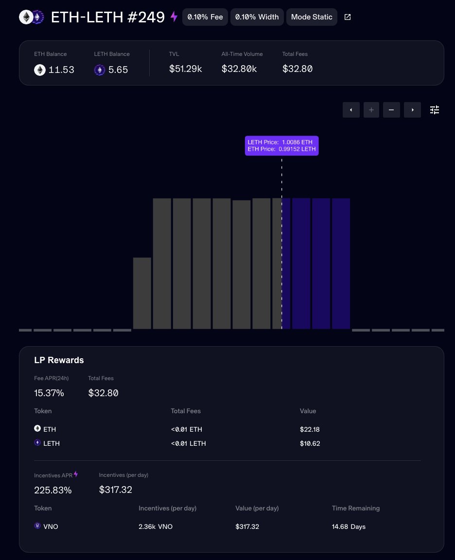Screen dimensions: 455x560
Task: Click the LETH icon in the fees token table
Action: click(x=37, y=442)
